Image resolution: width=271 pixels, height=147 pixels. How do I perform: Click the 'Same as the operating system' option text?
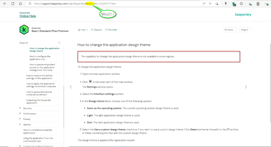click(x=104, y=108)
